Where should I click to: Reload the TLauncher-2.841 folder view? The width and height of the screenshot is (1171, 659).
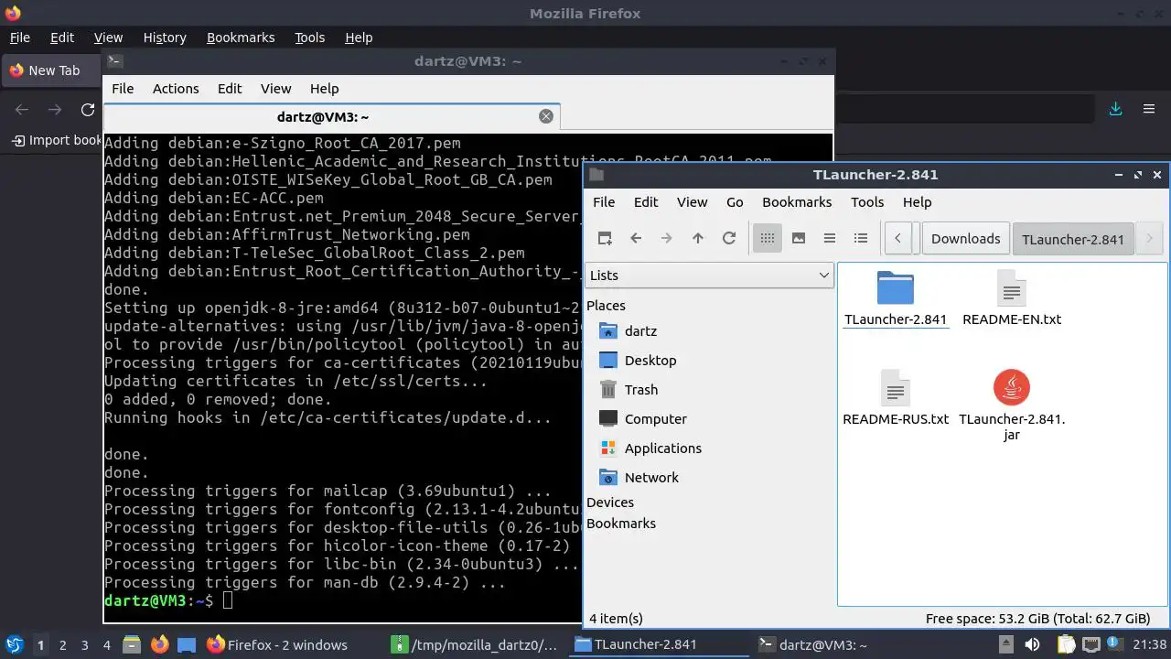(x=729, y=238)
